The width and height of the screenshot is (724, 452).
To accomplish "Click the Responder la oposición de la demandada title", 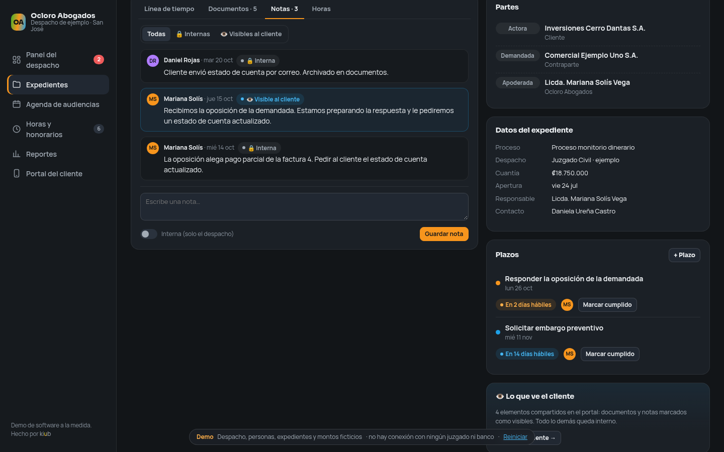I will tap(574, 279).
